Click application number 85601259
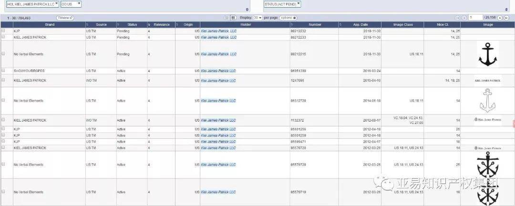 (x=298, y=135)
